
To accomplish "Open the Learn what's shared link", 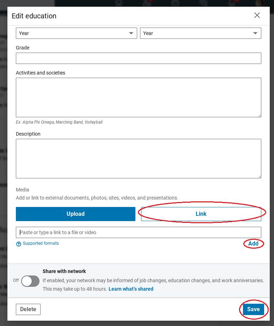I will tap(131, 289).
